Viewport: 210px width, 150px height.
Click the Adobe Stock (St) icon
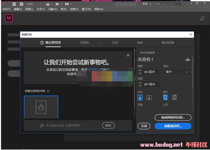tap(21, 4)
